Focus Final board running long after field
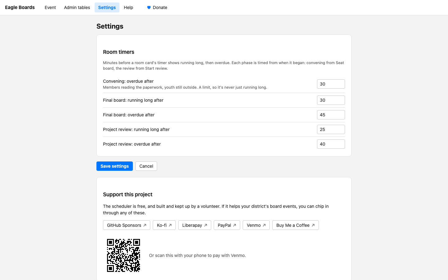448x280 pixels. tap(331, 100)
